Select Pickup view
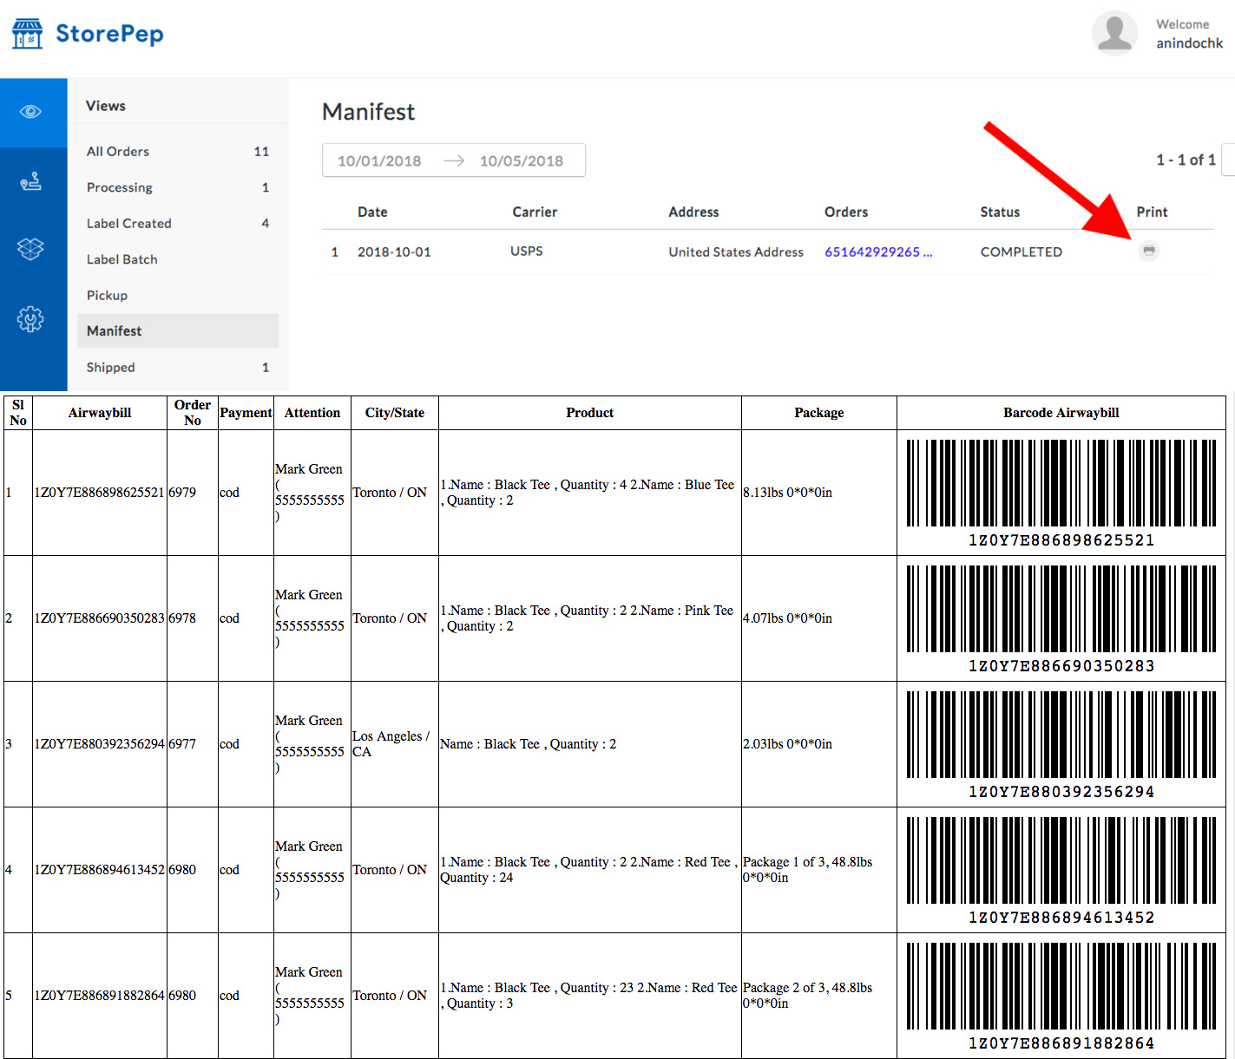 coord(178,295)
